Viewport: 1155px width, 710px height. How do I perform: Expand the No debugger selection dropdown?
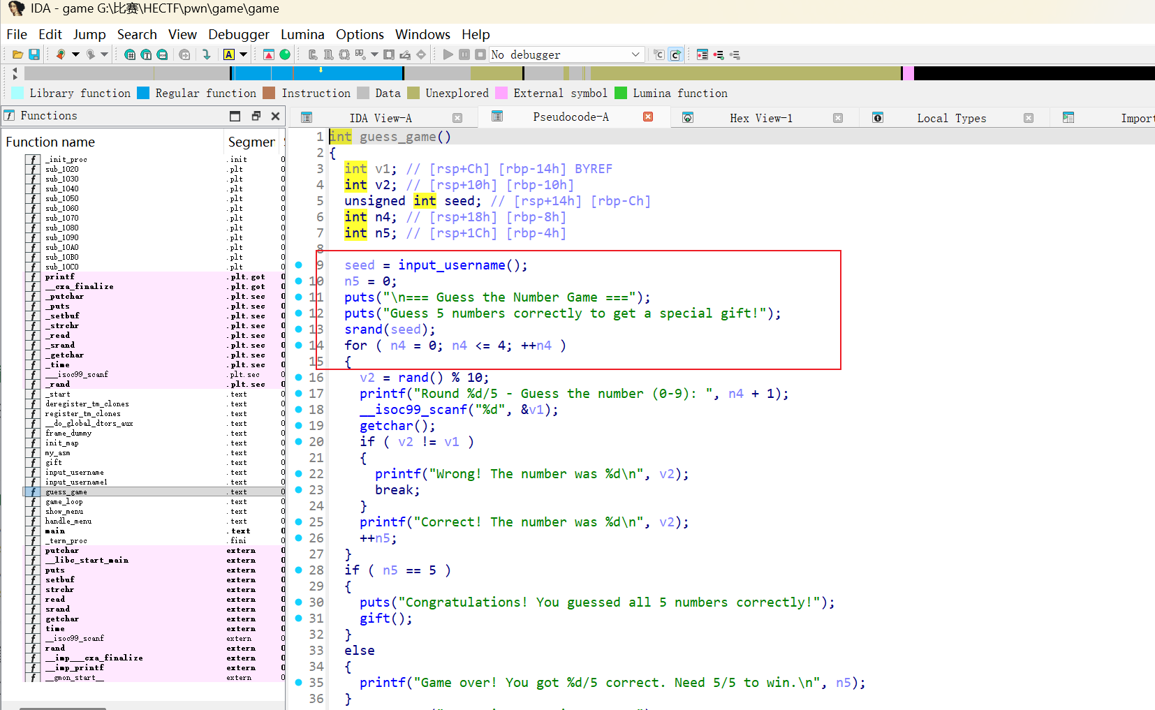635,54
